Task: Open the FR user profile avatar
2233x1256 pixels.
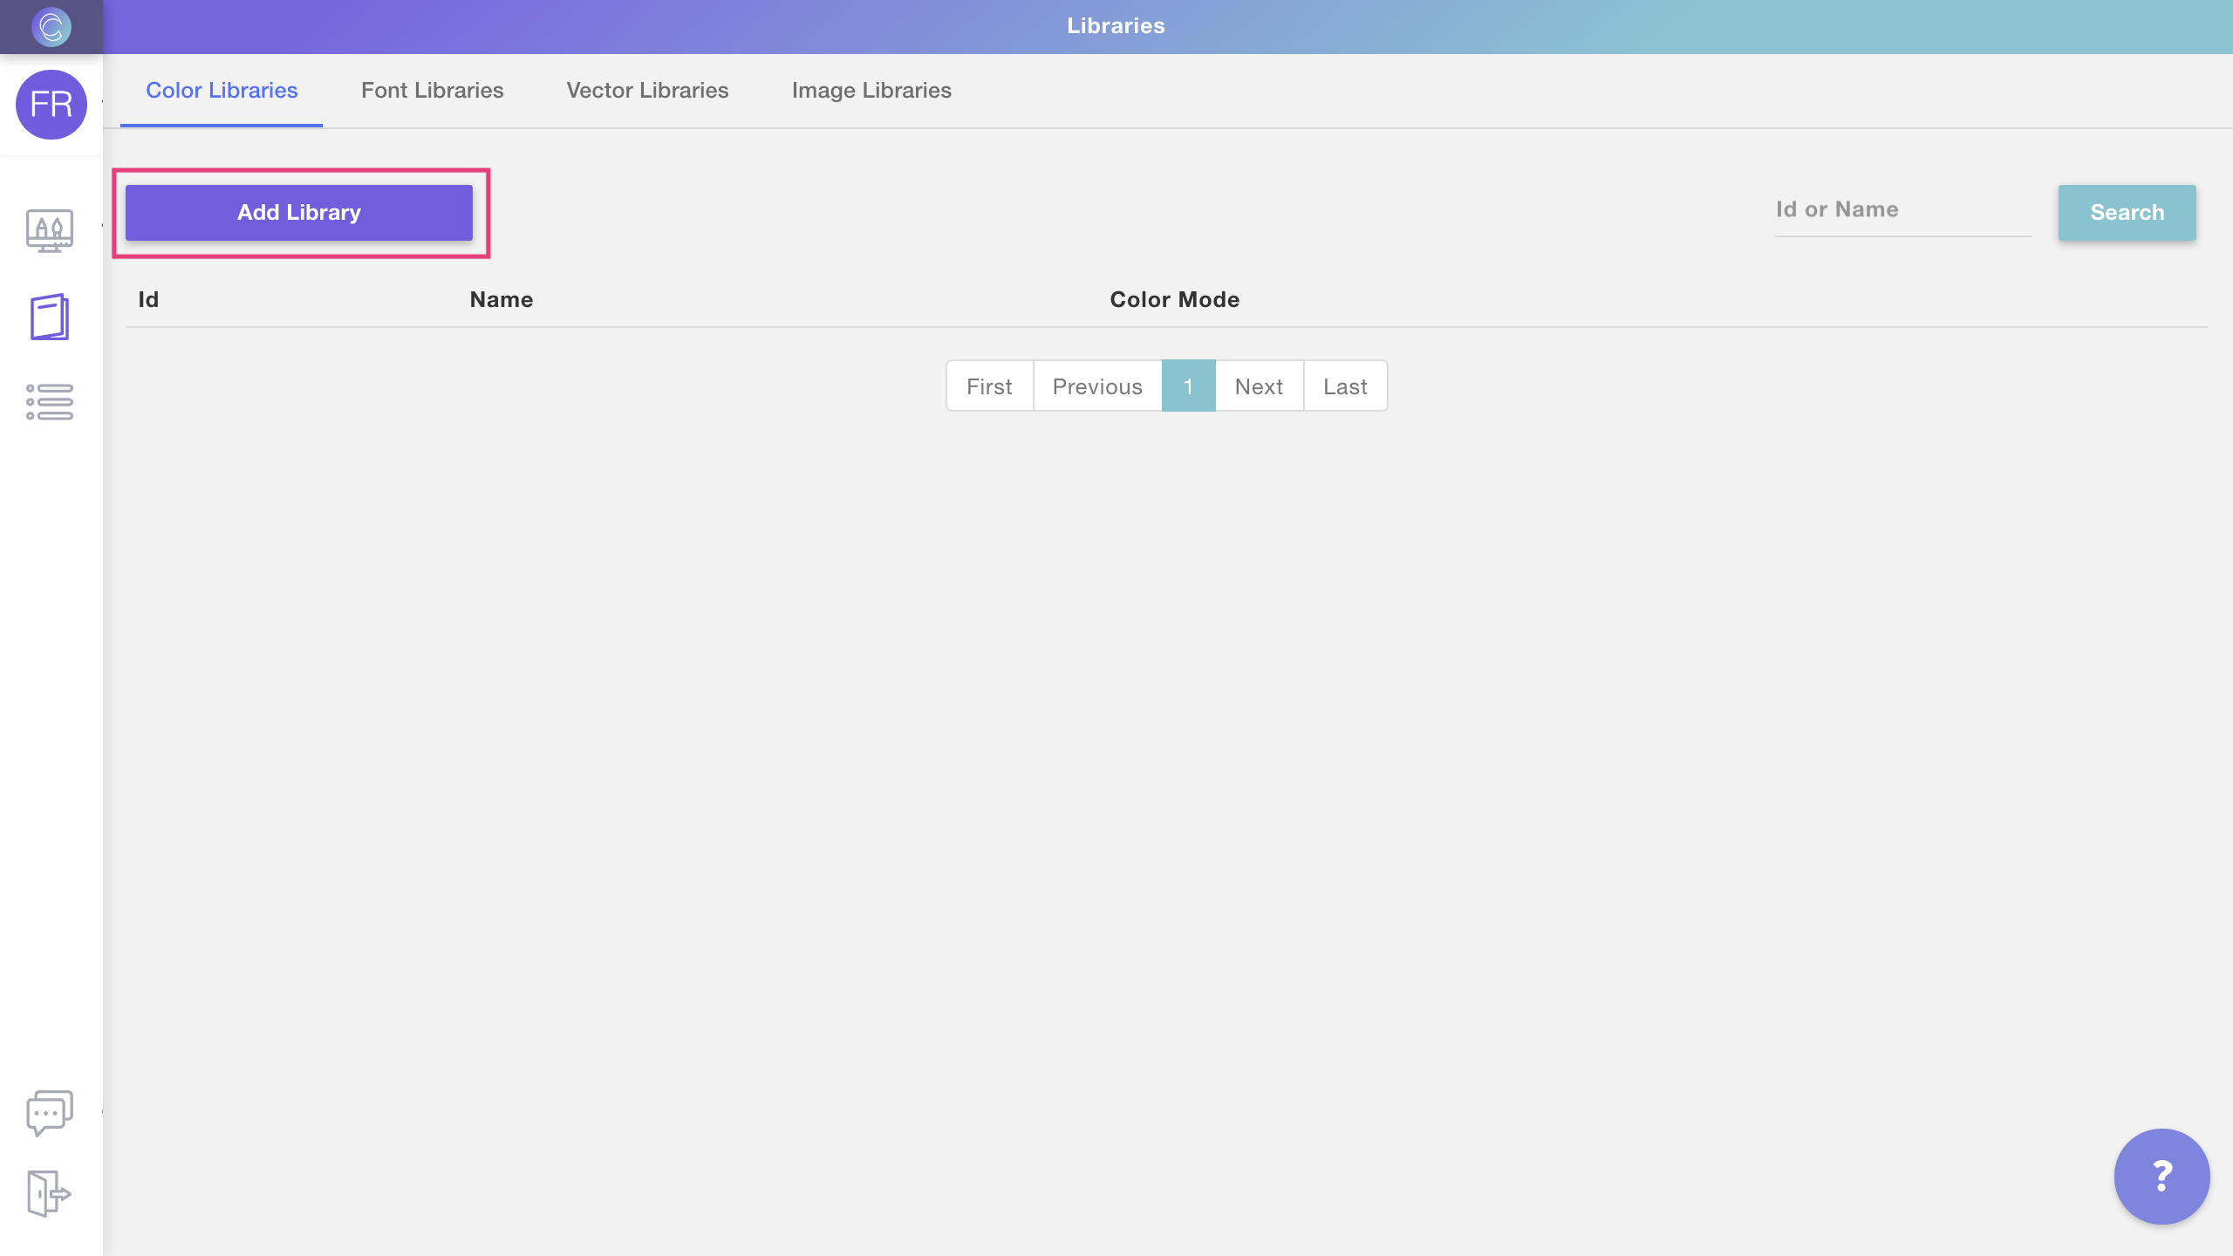Action: (51, 105)
